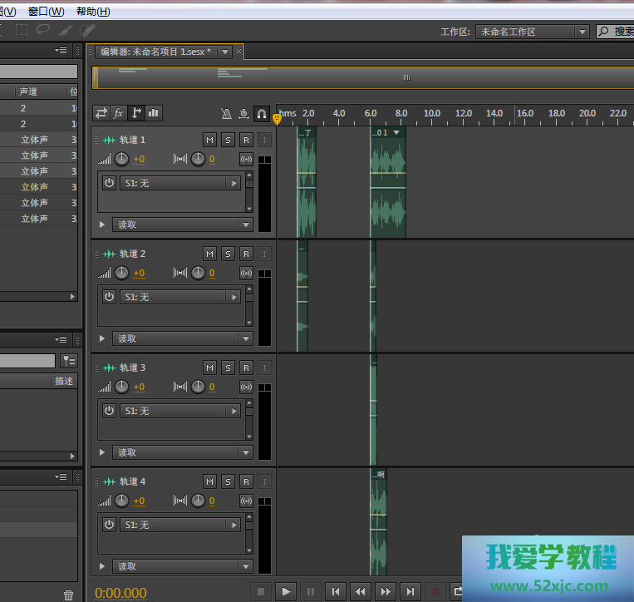Mute 轨道 1 with the M button

[209, 140]
